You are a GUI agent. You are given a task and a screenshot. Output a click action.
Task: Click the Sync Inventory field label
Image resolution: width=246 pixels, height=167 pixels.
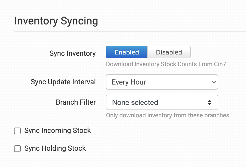(x=72, y=53)
